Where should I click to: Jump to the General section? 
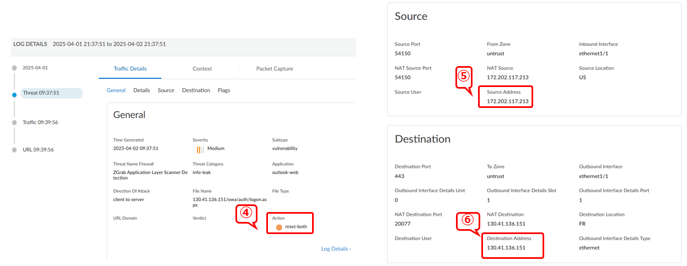pos(116,90)
